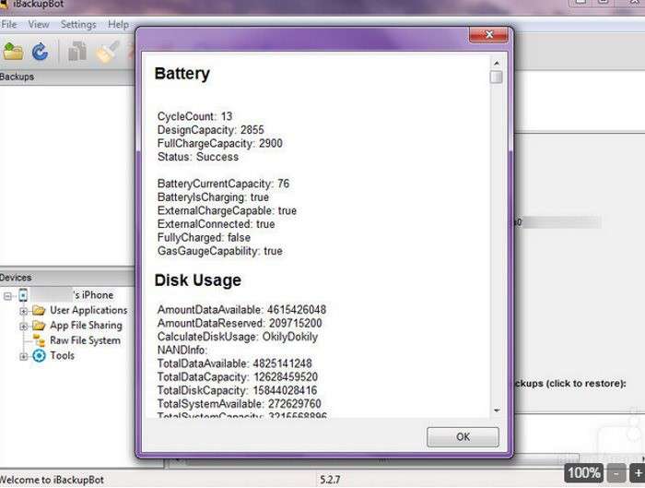645x488 pixels.
Task: Open the File menu
Action: tap(8, 24)
